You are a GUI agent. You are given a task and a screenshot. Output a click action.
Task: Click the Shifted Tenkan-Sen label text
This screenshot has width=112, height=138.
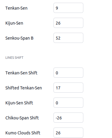[x=24, y=88]
